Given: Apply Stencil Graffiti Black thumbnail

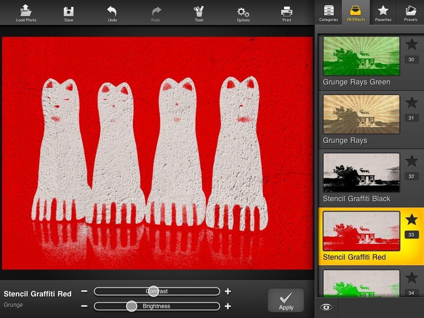Looking at the screenshot, I should [361, 173].
